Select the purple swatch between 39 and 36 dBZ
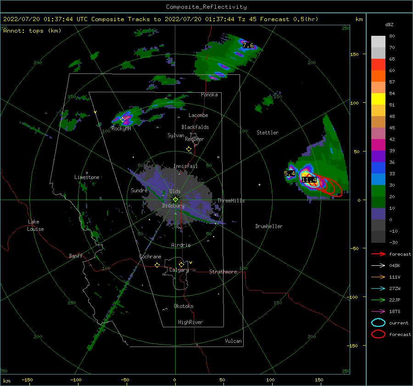This screenshot has width=413, height=386. pos(378,157)
